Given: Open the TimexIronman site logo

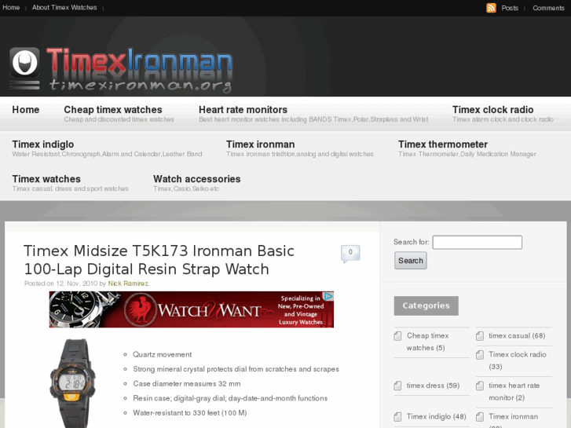Looking at the screenshot, I should [121, 70].
